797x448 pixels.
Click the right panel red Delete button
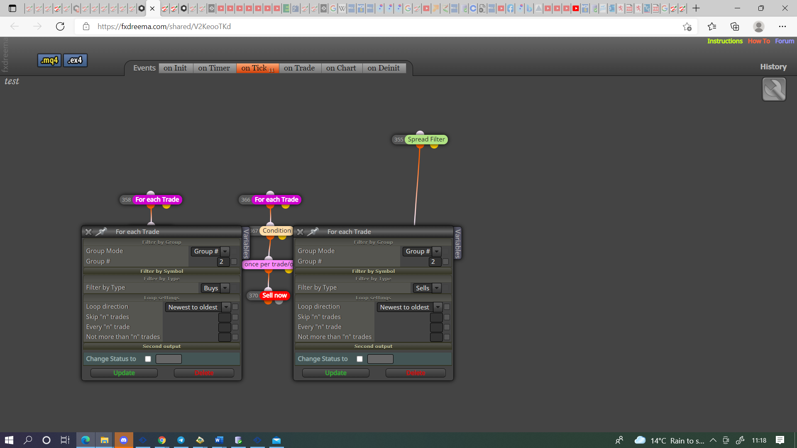tap(416, 373)
